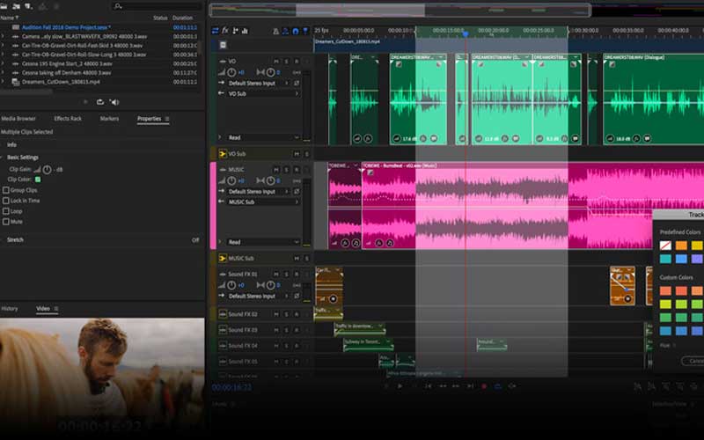The image size is (704, 440).
Task: Solo the MUSIC track
Action: [x=286, y=170]
